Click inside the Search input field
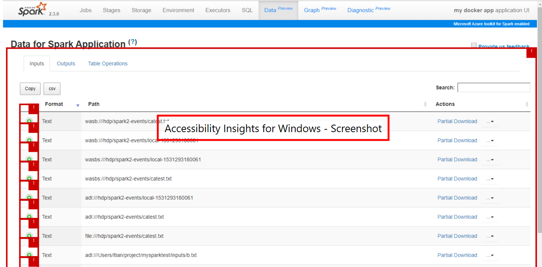This screenshot has height=267, width=542. click(494, 87)
